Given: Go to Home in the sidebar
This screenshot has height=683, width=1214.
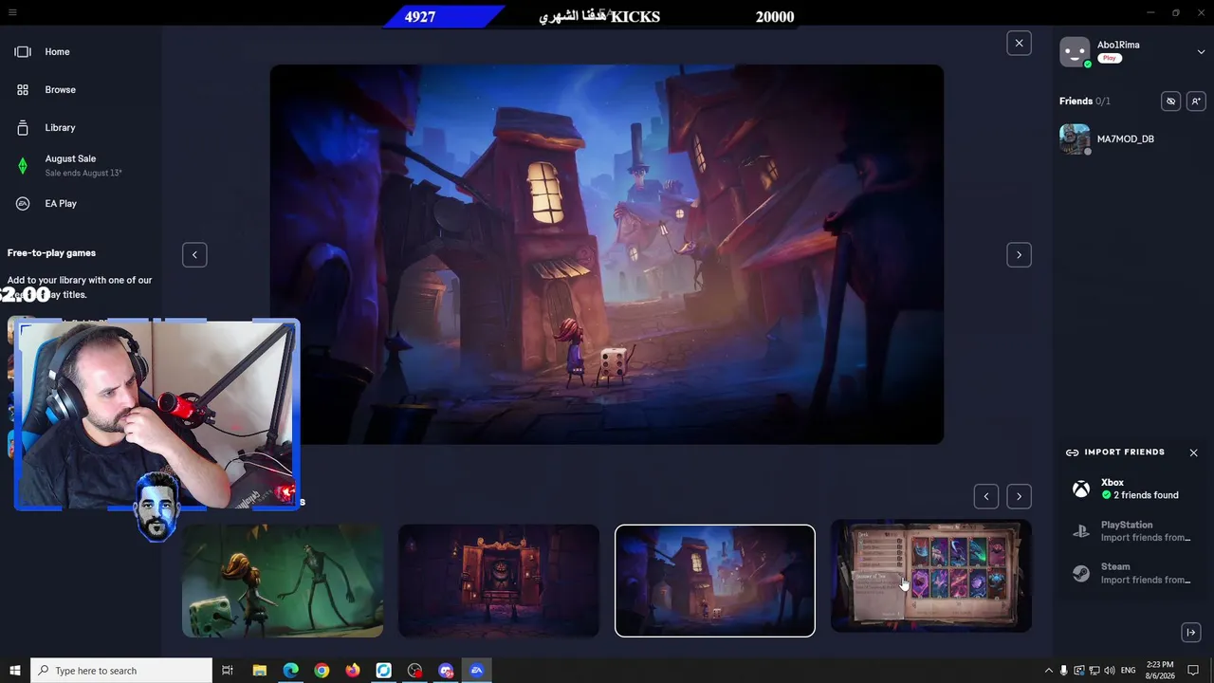Looking at the screenshot, I should pyautogui.click(x=57, y=52).
